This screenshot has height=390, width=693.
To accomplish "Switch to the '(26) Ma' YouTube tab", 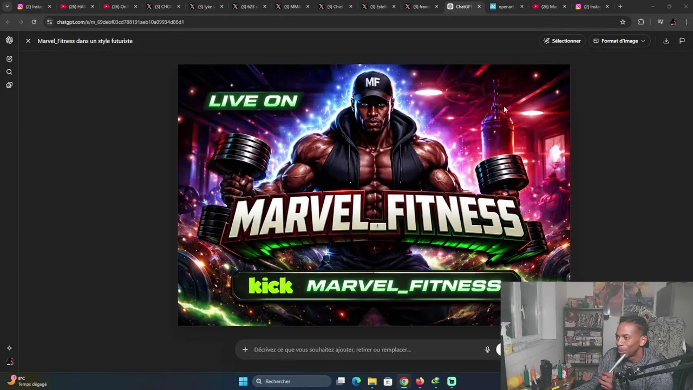I will point(548,6).
